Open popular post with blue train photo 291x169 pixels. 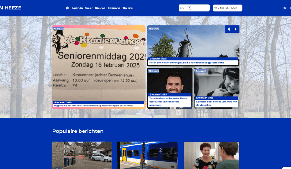tap(147, 155)
